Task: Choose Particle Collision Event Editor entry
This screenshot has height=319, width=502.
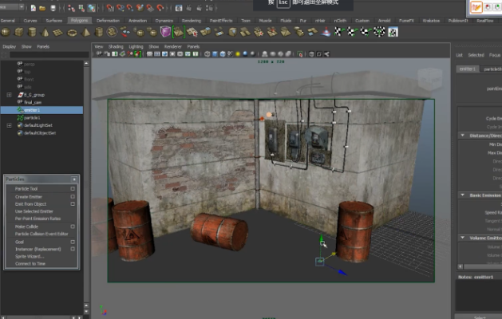Action: (x=42, y=234)
